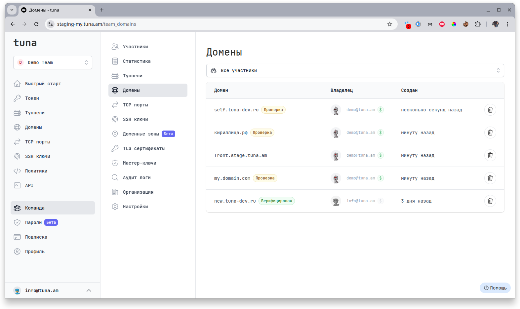Viewport: 520px width, 309px height.
Task: Open Пароли beta section
Action: coord(53,222)
